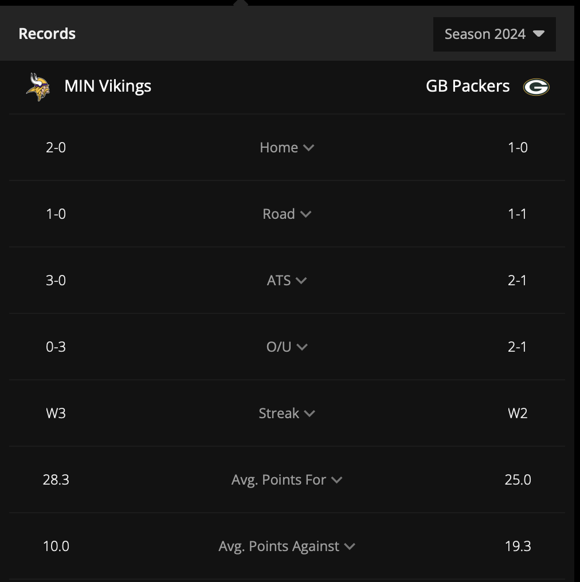Viewport: 580px width, 582px height.
Task: Expand Avg. Points For details
Action: coord(287,480)
